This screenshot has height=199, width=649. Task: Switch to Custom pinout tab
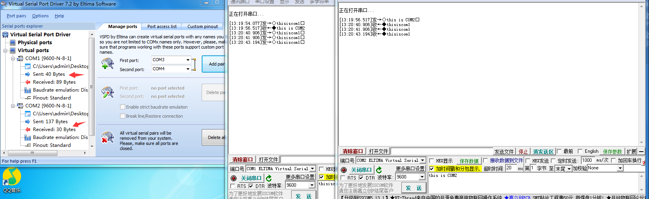point(203,26)
